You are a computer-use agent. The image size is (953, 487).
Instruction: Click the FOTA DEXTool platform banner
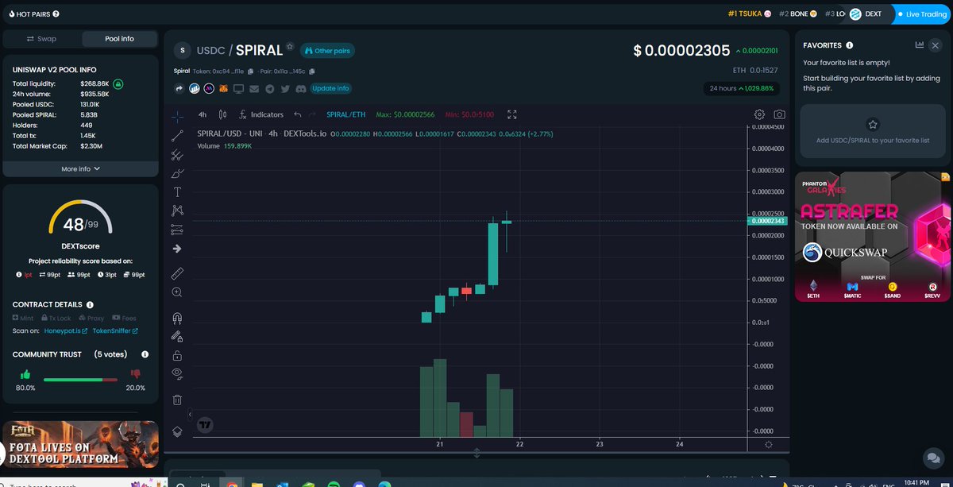click(80, 444)
